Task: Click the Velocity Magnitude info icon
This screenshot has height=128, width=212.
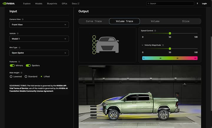Action: pyautogui.click(x=163, y=45)
